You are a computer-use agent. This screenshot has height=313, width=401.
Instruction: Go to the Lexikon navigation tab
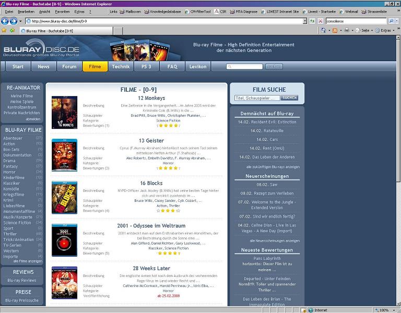point(198,67)
